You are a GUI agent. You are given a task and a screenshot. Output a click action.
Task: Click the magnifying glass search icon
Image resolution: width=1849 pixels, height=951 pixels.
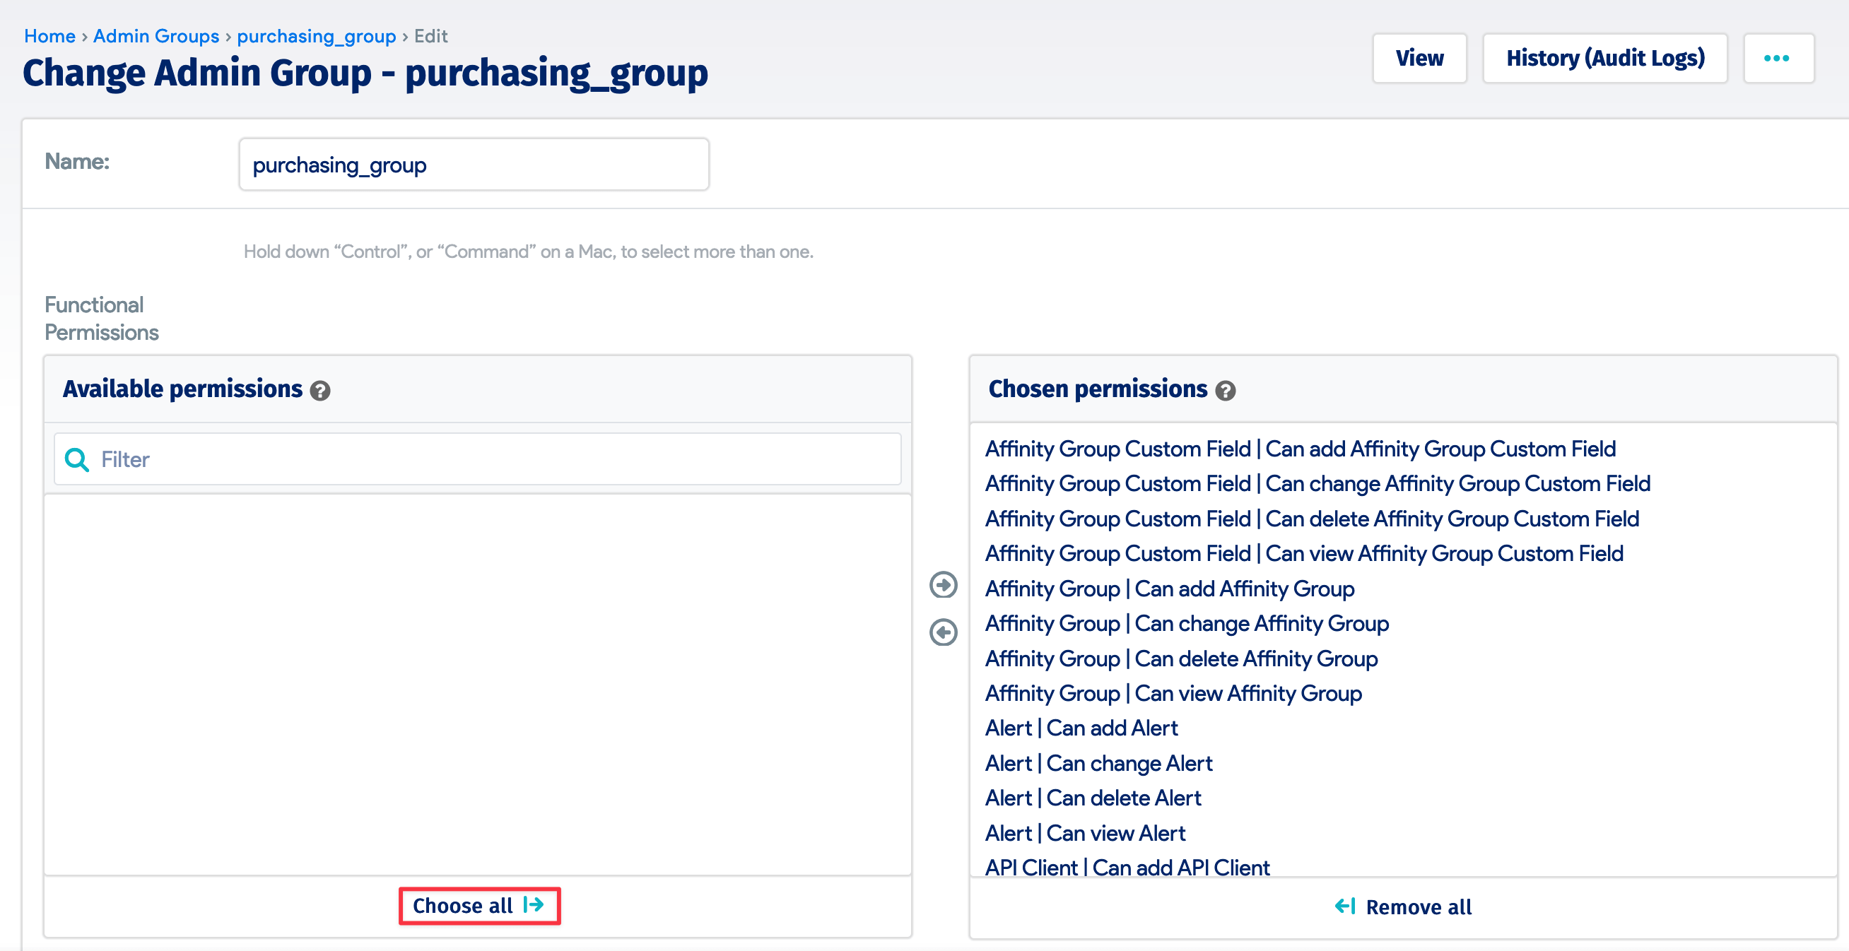(x=76, y=459)
